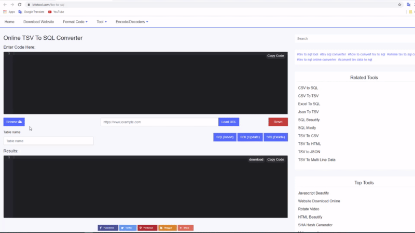Screen dimensions: 415x233
Task: Open the YouTube bookmark
Action: (x=56, y=11)
